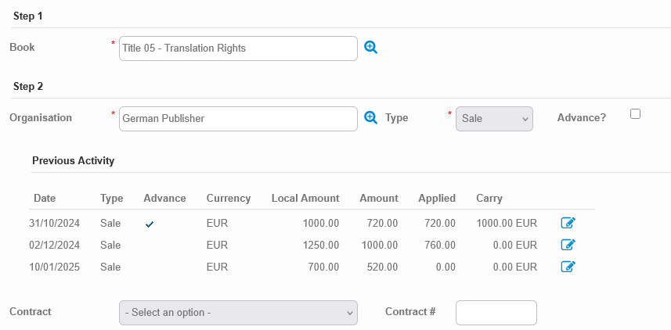Screen dimensions: 671x330
Task: Select the 1000.00 EUR carry value
Action: click(x=507, y=223)
